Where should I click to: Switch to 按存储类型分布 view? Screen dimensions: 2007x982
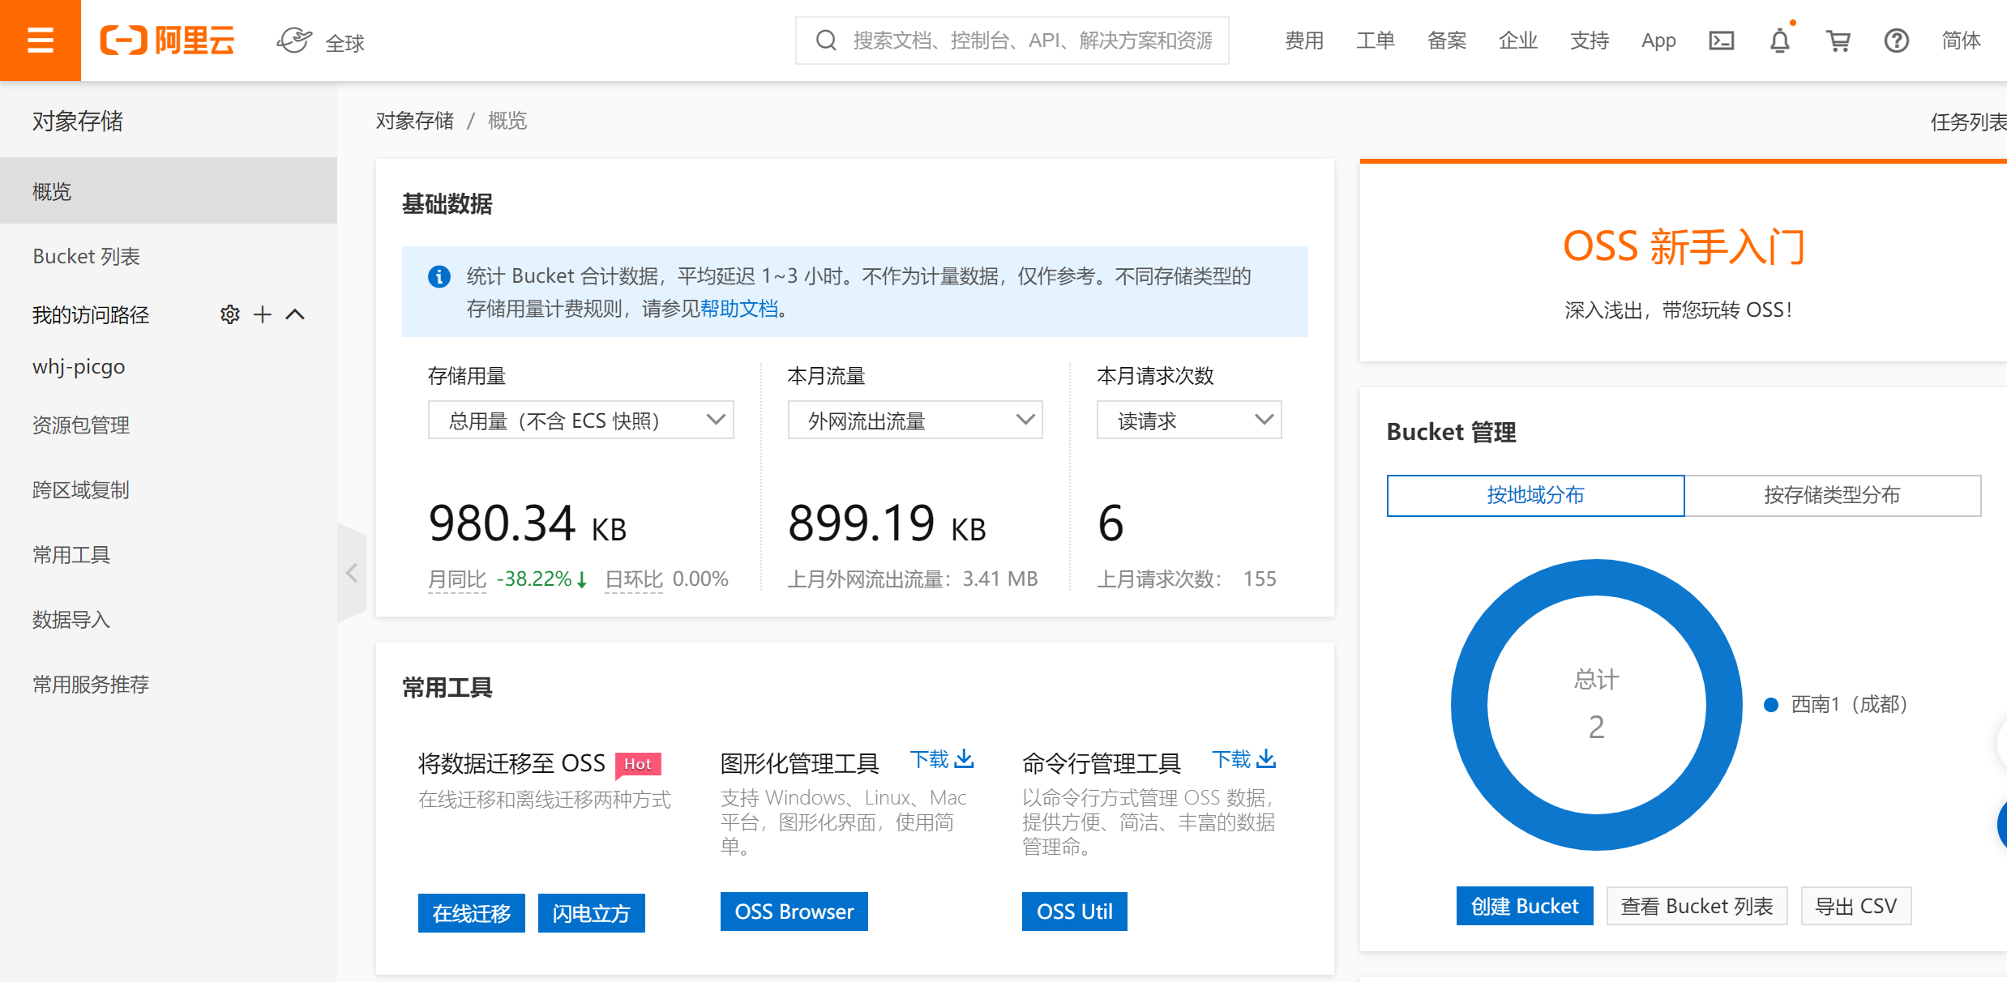1832,495
